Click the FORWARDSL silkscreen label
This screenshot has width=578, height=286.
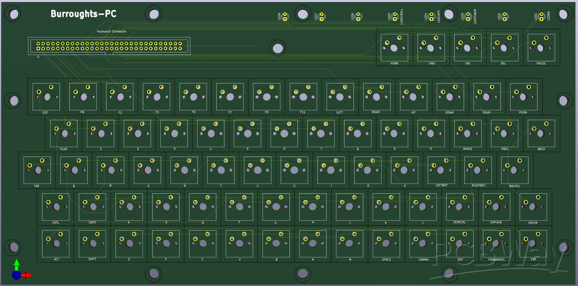(x=497, y=259)
